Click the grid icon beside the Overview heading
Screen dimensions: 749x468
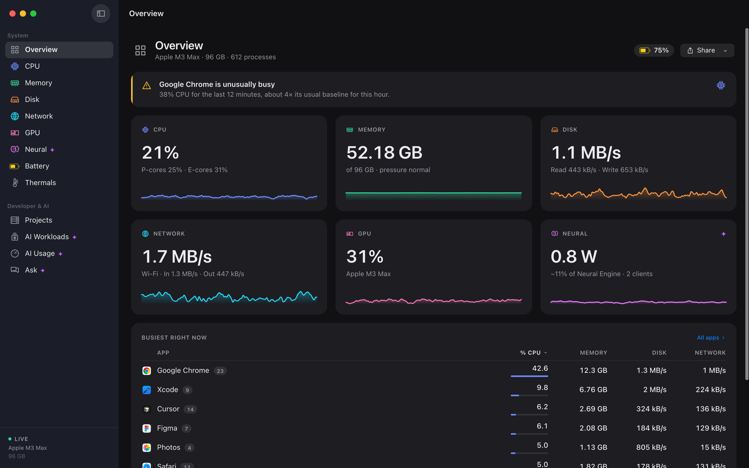(x=140, y=50)
